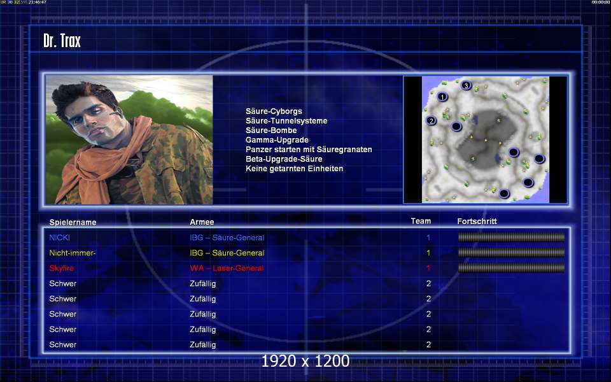
Task: Pick the rightmost empty start marker on minimap
Action: 539,159
